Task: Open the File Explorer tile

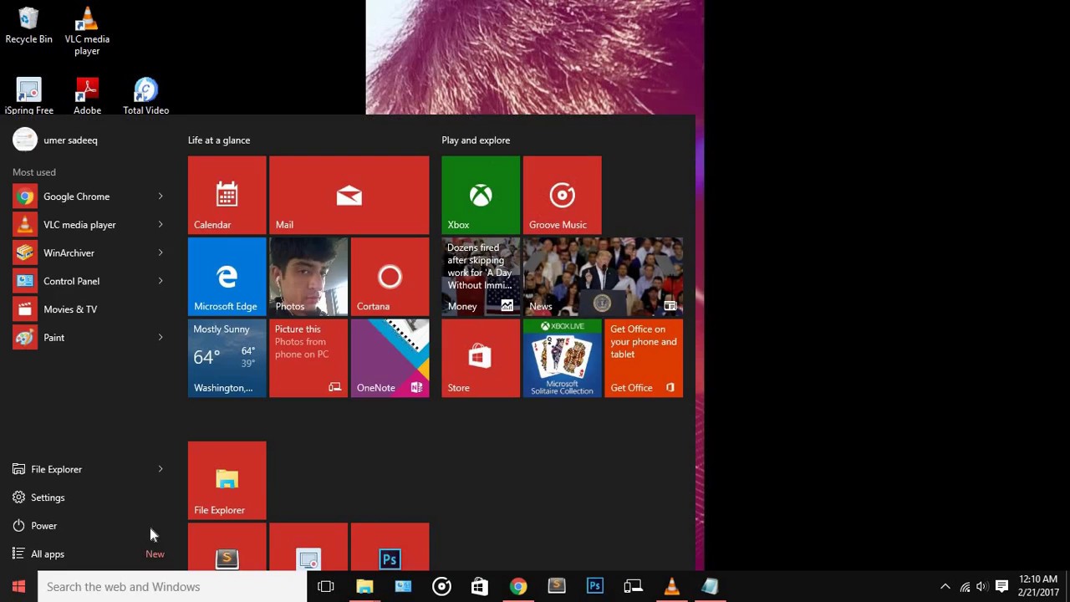Action: pos(227,480)
